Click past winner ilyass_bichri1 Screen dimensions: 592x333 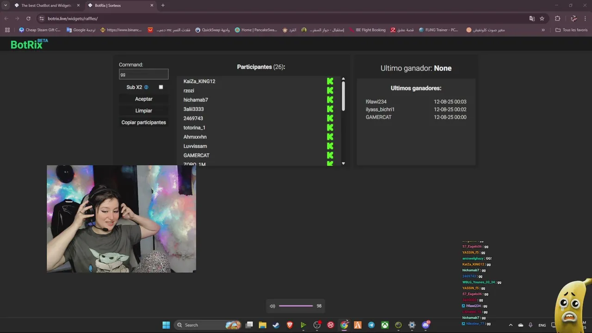[x=380, y=110]
